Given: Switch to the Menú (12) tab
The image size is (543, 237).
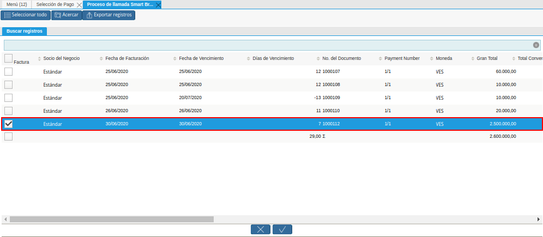Looking at the screenshot, I should click(16, 4).
